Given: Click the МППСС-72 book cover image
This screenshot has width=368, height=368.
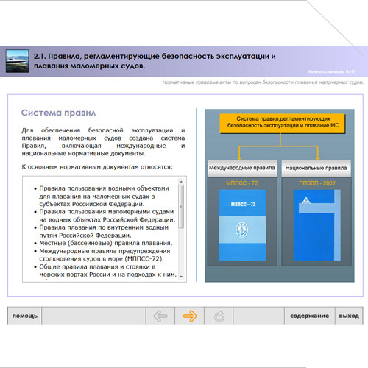Looking at the screenshot, I should coord(242,224).
